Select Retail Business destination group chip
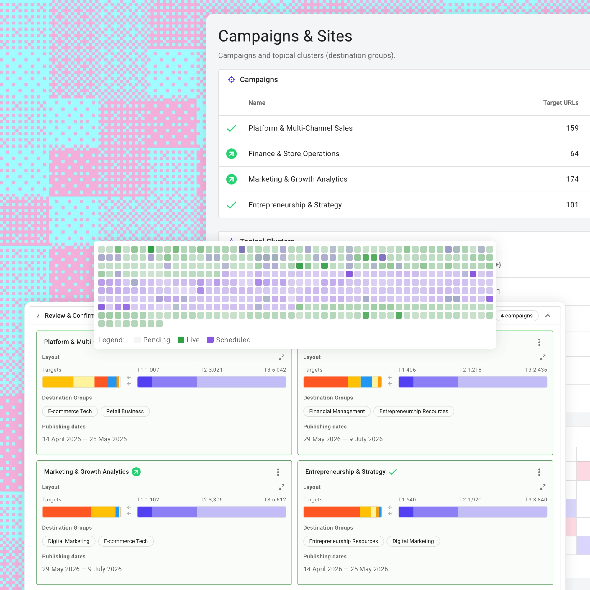Screen dimensions: 590x590 [125, 411]
